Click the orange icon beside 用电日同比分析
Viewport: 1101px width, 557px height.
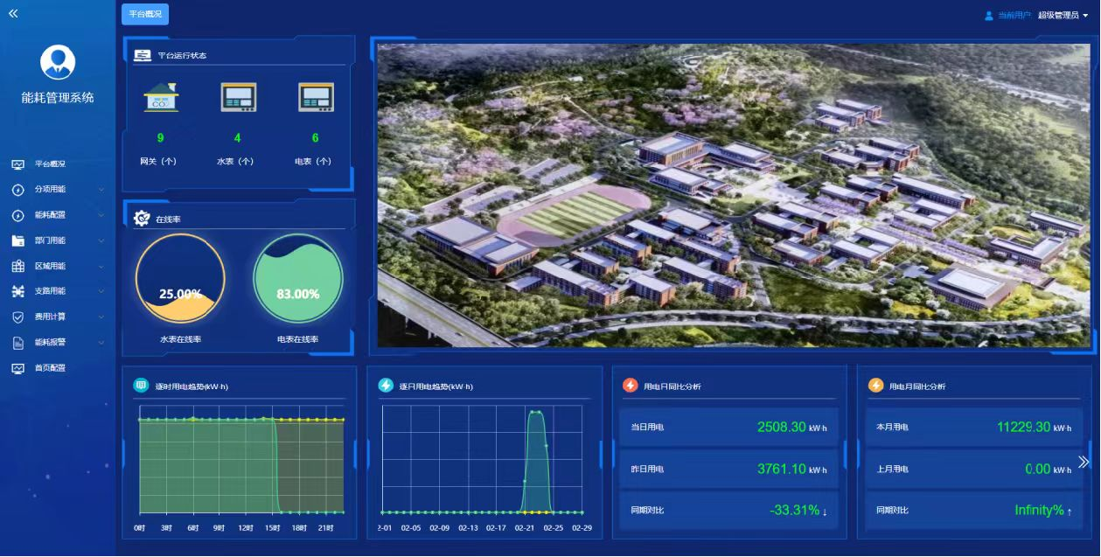[x=630, y=386]
